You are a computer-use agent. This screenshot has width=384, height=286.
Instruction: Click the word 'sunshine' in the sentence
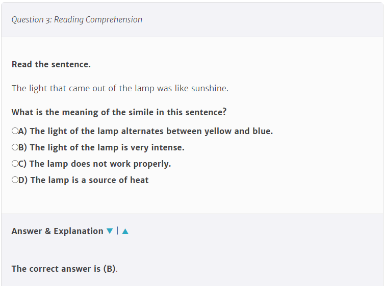[209, 88]
